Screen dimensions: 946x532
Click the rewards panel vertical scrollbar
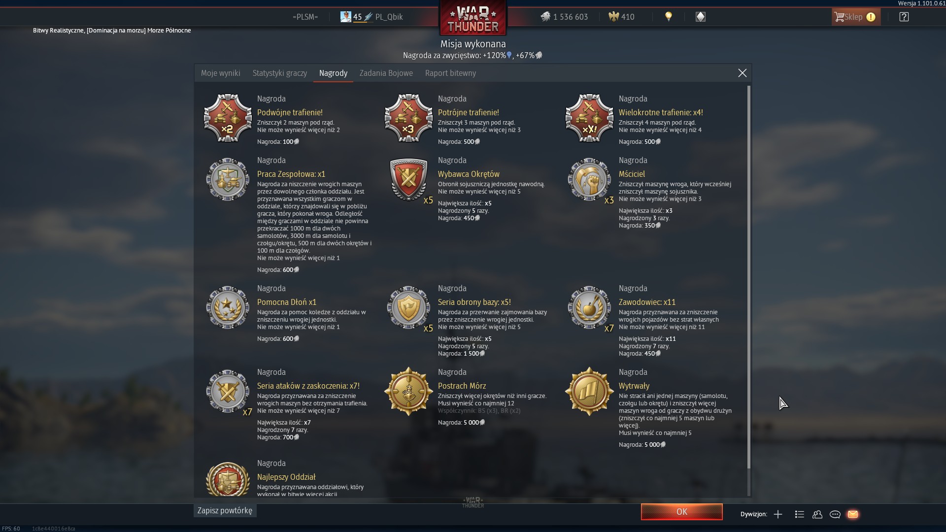click(749, 277)
